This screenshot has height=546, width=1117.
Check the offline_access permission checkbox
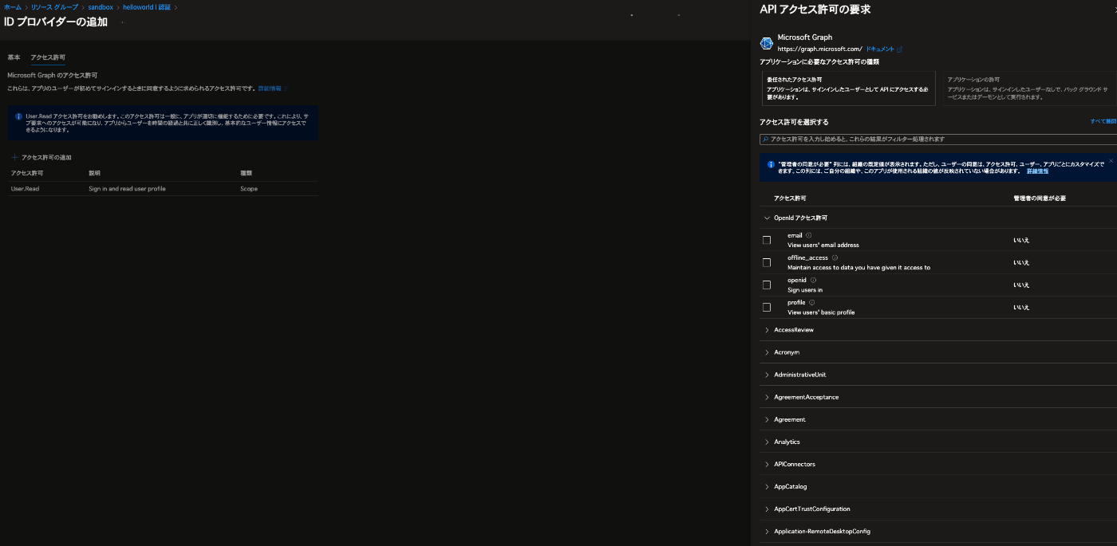pyautogui.click(x=767, y=262)
